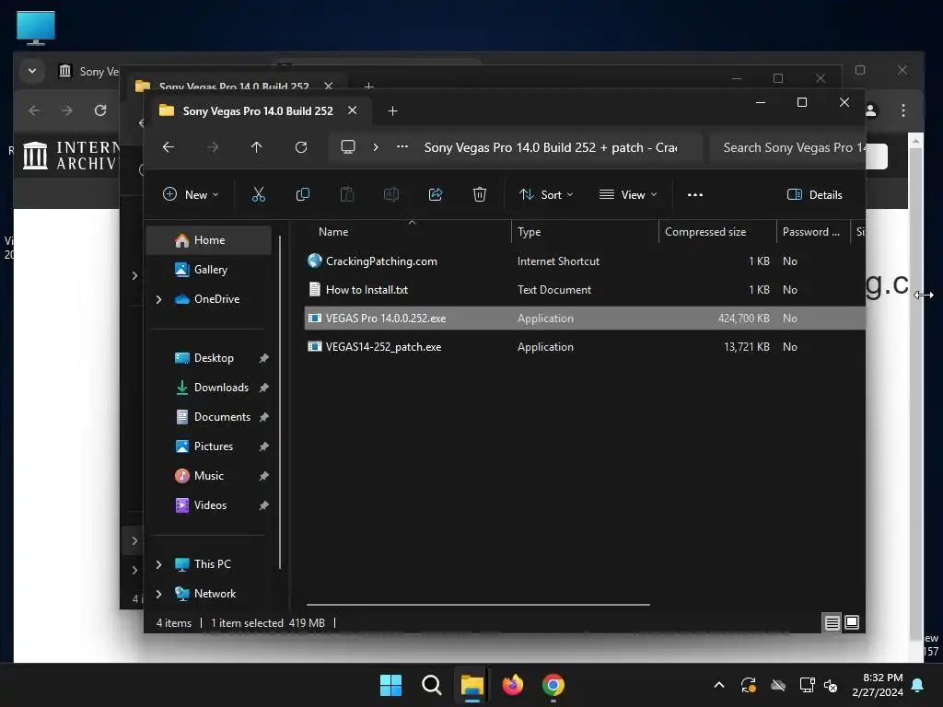Open the See more three-dots toolbar menu

tap(695, 195)
